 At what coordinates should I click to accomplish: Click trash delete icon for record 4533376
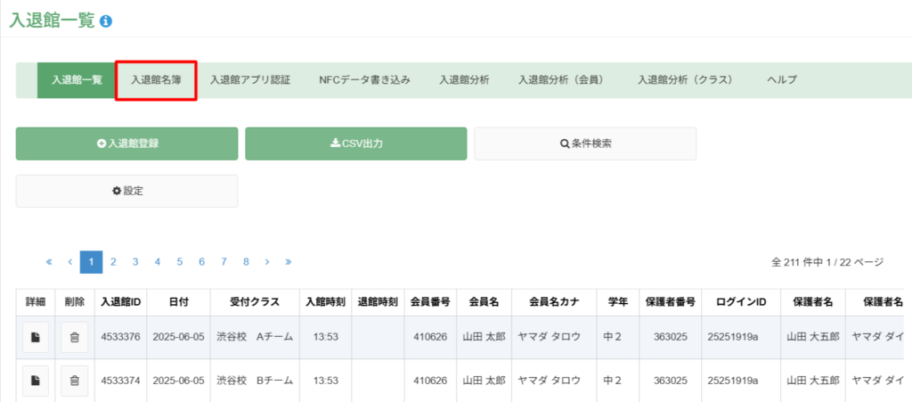tap(75, 337)
